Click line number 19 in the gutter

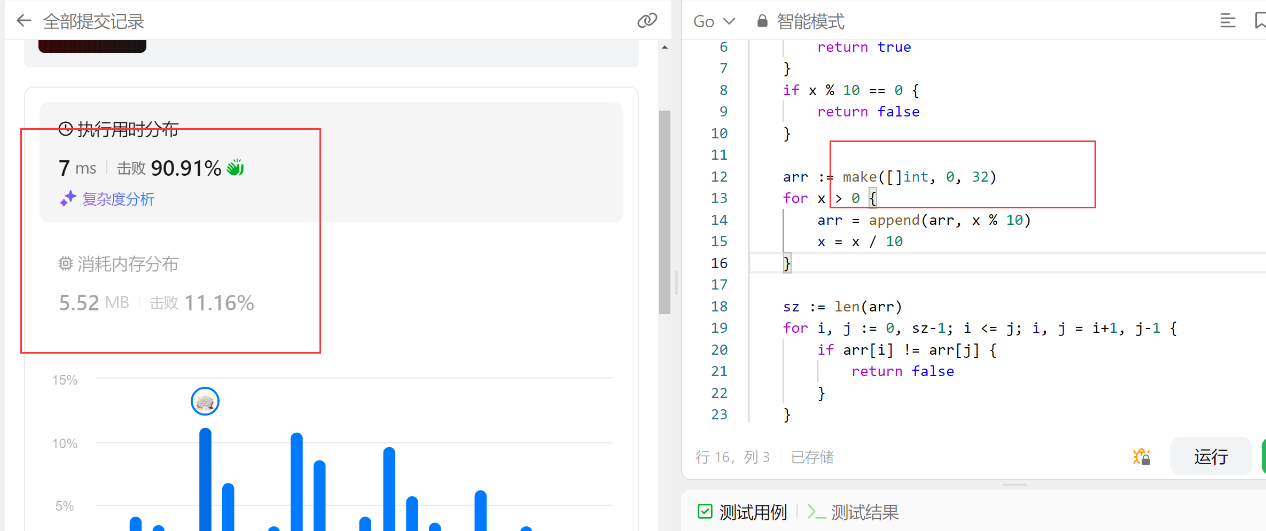coord(719,327)
